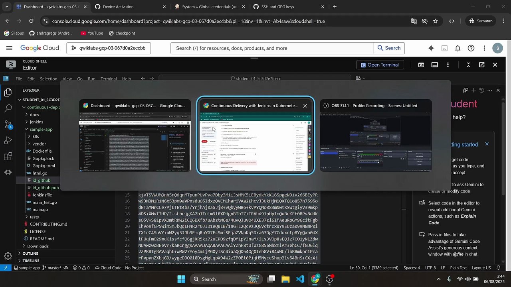
Task: Toggle the Cloud Shell terminal layout icon
Action: (x=435, y=65)
